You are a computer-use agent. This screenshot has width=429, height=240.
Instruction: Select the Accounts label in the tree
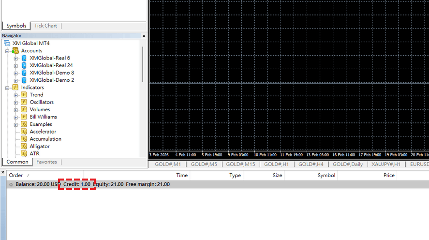[32, 51]
